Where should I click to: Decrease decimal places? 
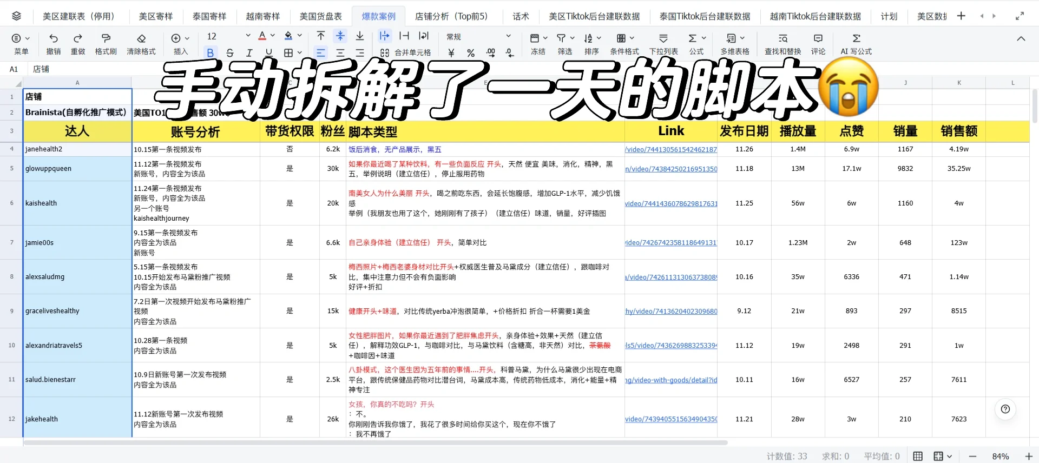tap(510, 52)
